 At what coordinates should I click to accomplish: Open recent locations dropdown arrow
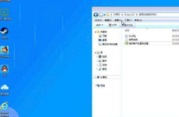[x=104, y=15]
